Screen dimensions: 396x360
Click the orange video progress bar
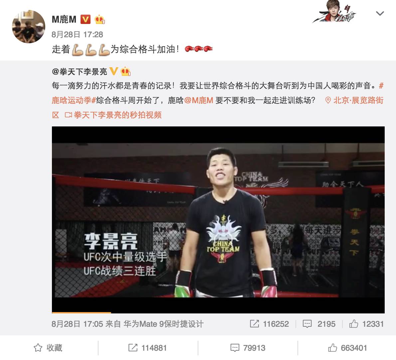(81, 312)
